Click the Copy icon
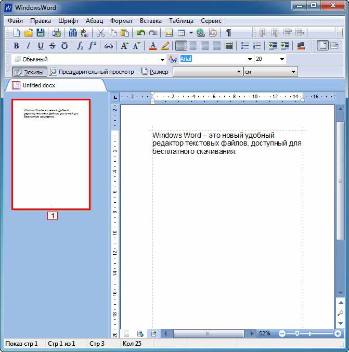Viewport: 349px width, 352px height. pyautogui.click(x=112, y=33)
